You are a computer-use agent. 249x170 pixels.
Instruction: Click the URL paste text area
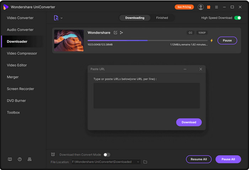tap(147, 96)
